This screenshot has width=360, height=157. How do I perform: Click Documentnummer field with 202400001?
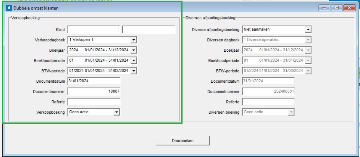(269, 91)
